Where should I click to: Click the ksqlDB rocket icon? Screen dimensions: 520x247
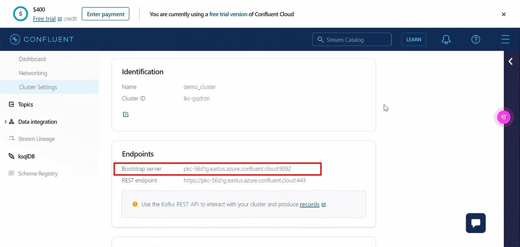11,156
